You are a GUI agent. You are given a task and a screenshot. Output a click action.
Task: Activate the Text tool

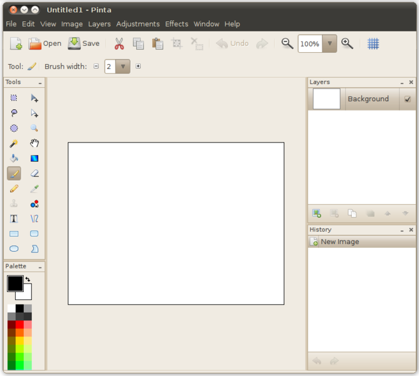pos(14,218)
